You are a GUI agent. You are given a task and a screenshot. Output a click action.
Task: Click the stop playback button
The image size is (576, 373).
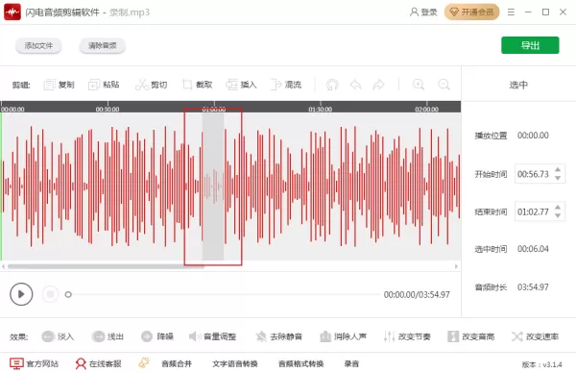pos(50,294)
